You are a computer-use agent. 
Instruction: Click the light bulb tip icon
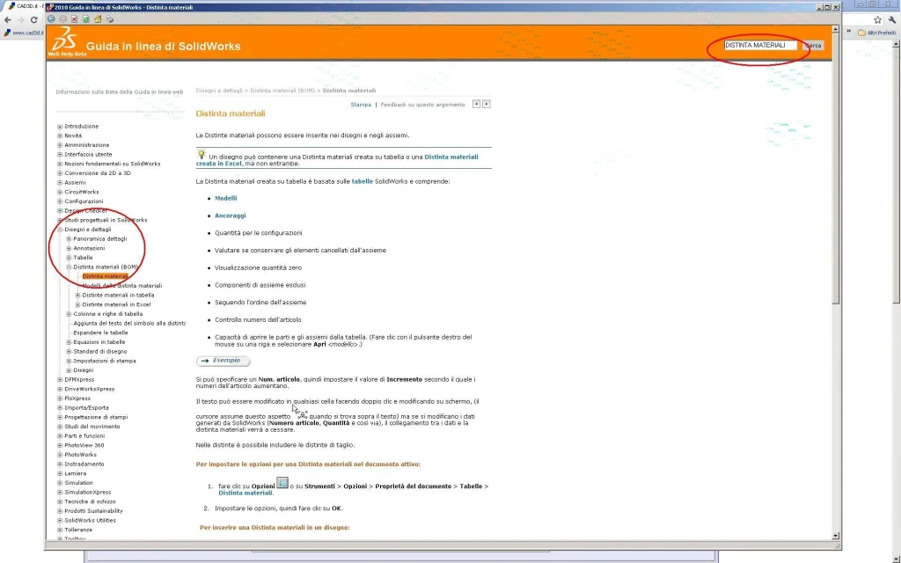click(x=201, y=154)
